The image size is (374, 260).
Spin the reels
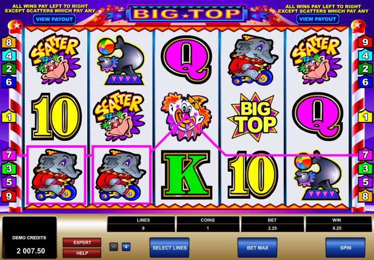point(346,248)
